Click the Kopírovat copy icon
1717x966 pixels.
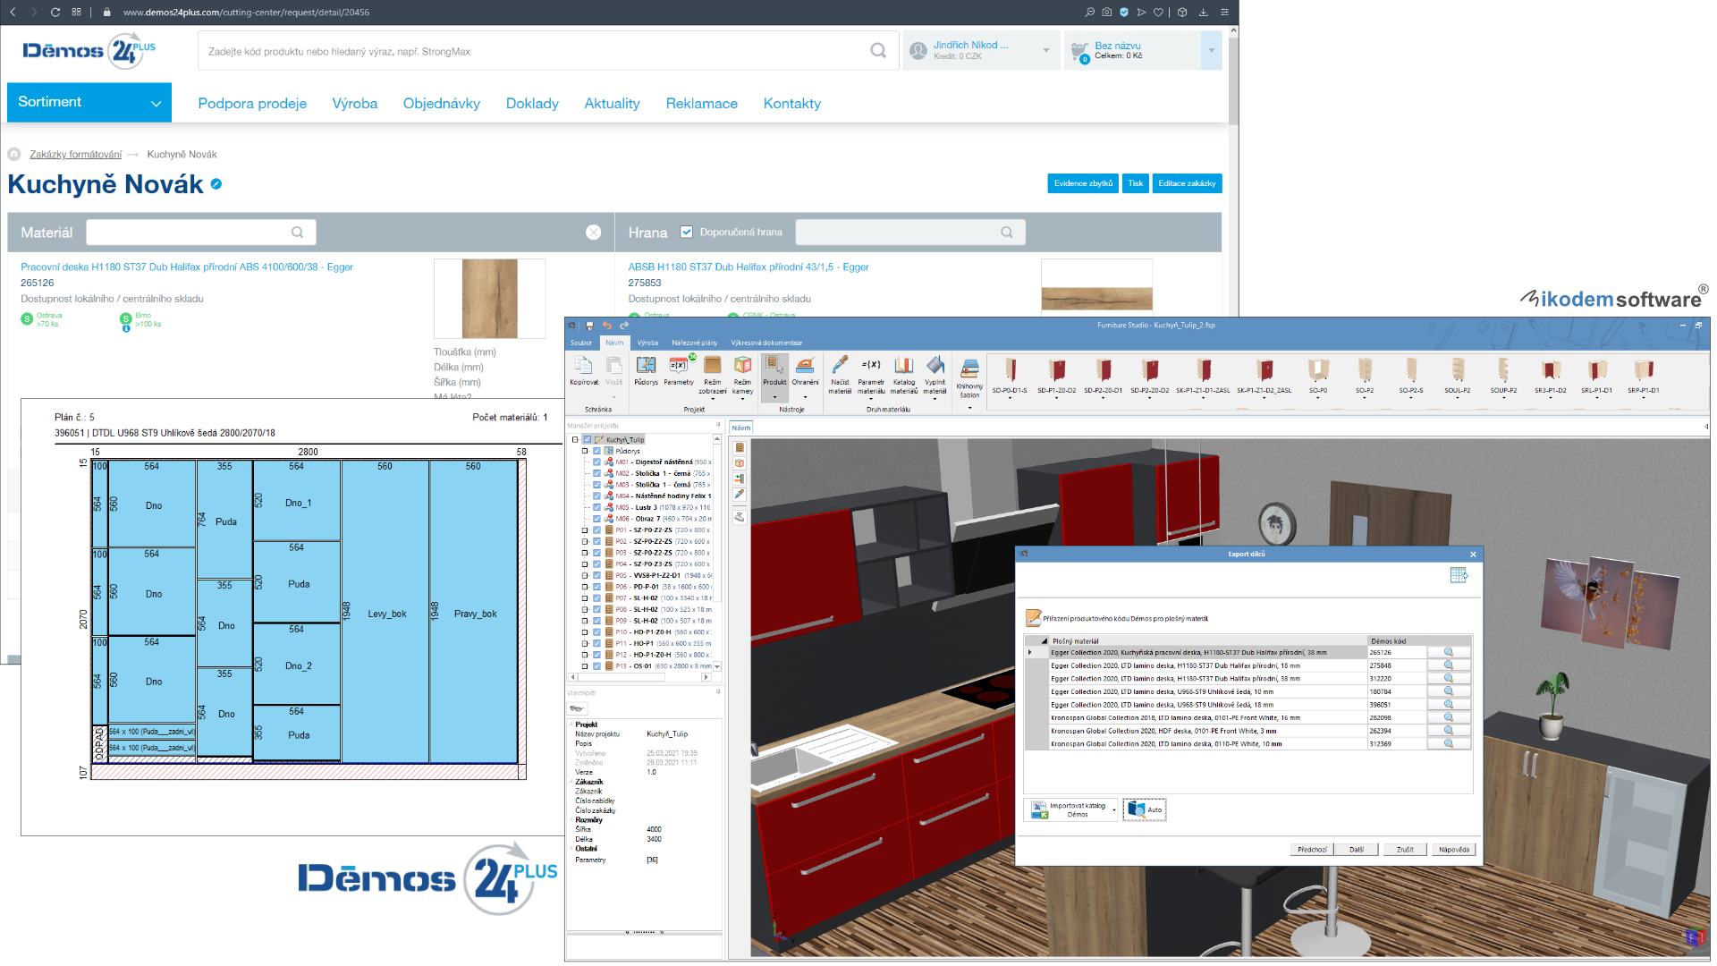pyautogui.click(x=583, y=367)
